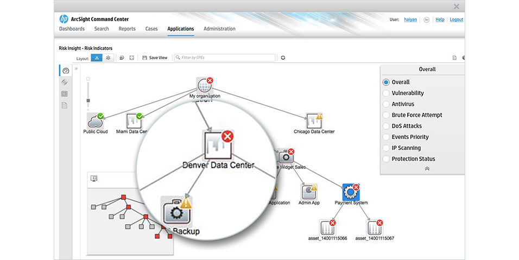Expand the left sidebar with double arrow
This screenshot has height=260, width=519.
click(x=77, y=69)
